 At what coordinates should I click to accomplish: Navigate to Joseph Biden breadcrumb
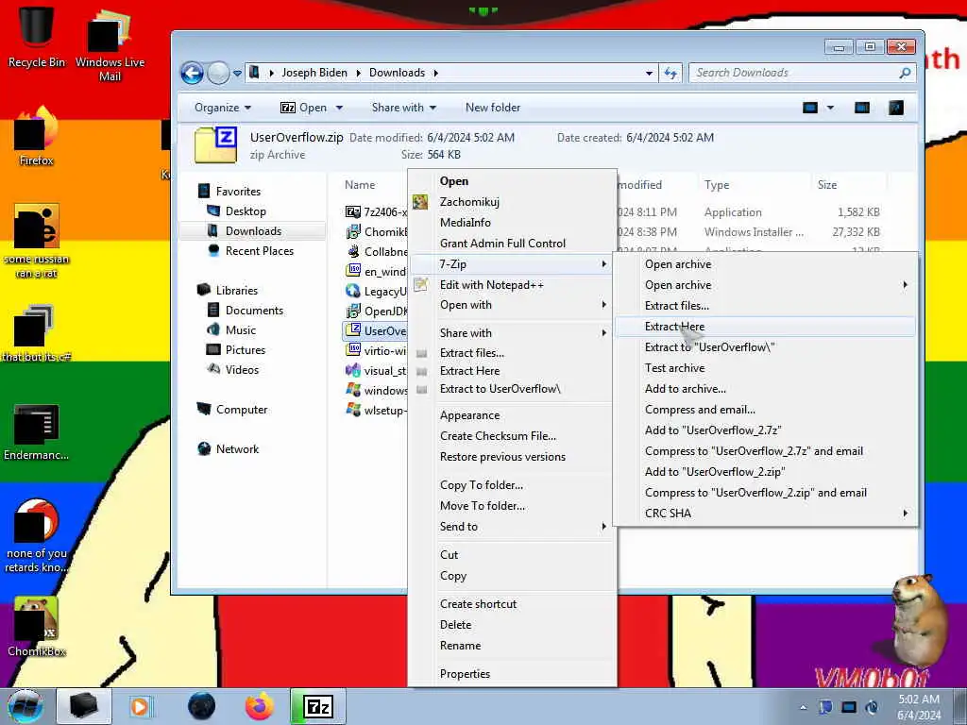pos(314,73)
